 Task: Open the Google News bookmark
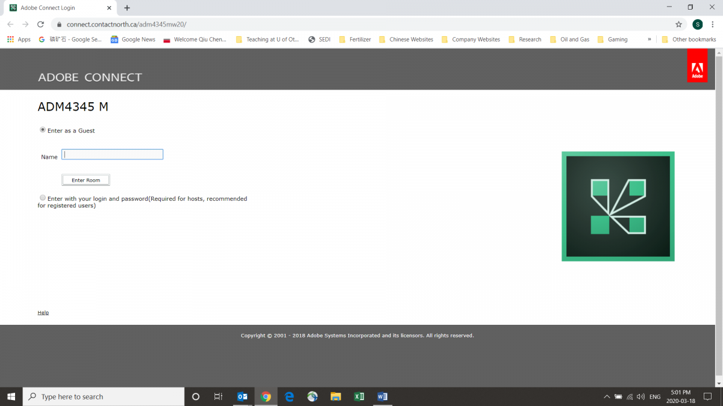pos(133,39)
